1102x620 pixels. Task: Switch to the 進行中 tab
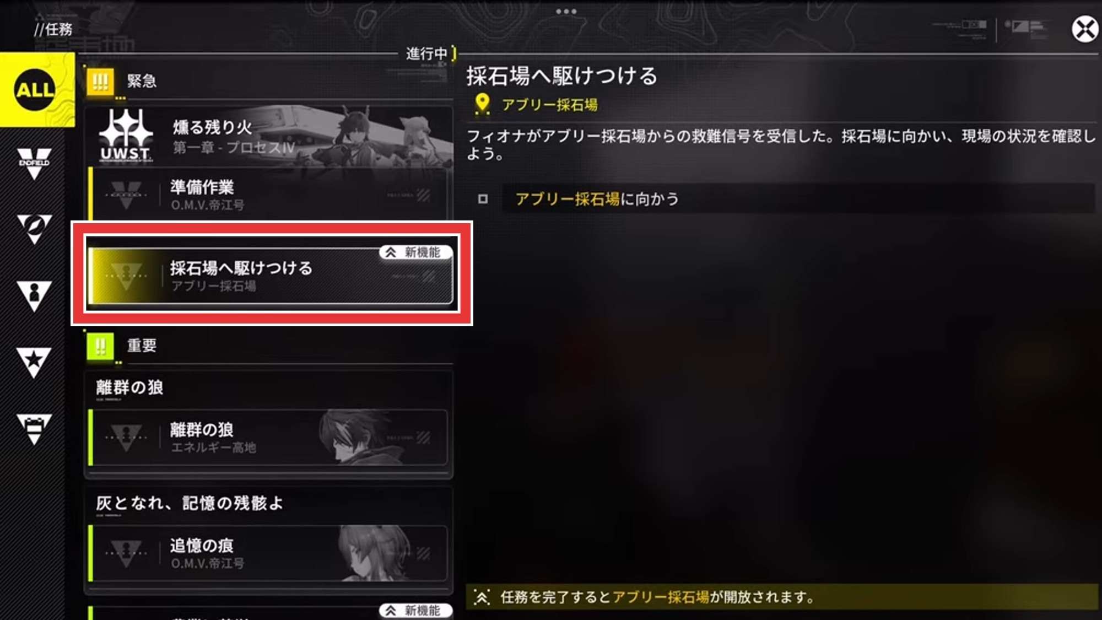tap(427, 53)
